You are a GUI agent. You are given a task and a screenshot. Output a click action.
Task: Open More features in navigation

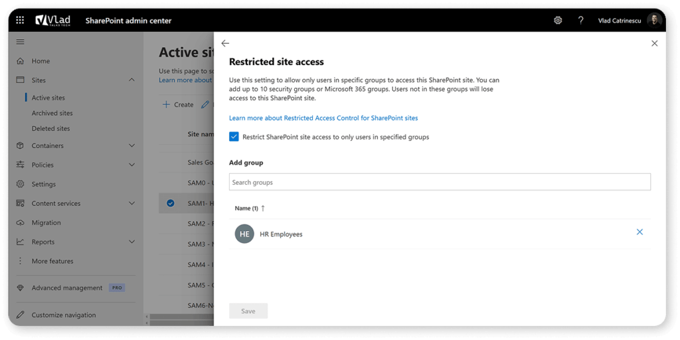(52, 261)
